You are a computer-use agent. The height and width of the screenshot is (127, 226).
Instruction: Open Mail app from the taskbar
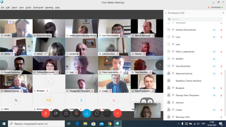click(x=101, y=124)
